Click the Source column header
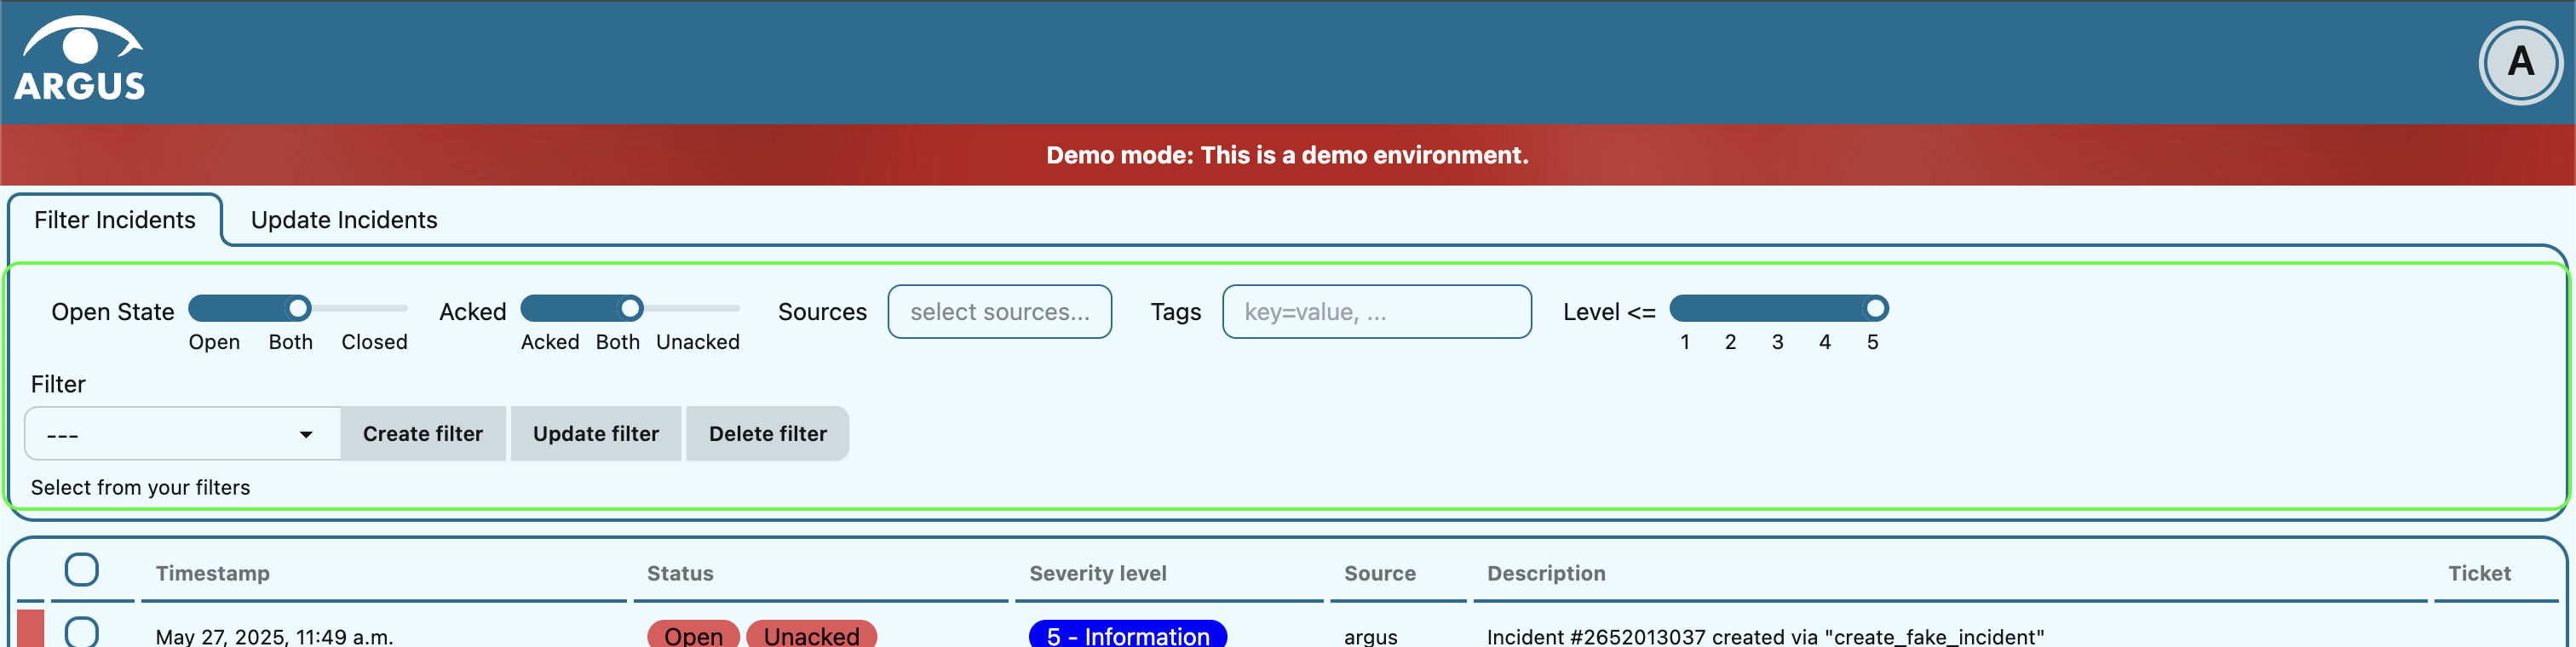Image resolution: width=2576 pixels, height=647 pixels. pyautogui.click(x=1380, y=573)
